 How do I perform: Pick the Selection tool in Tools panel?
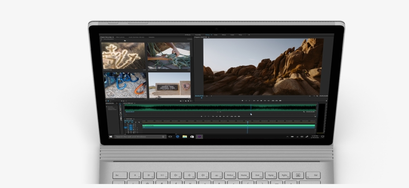click(120, 104)
